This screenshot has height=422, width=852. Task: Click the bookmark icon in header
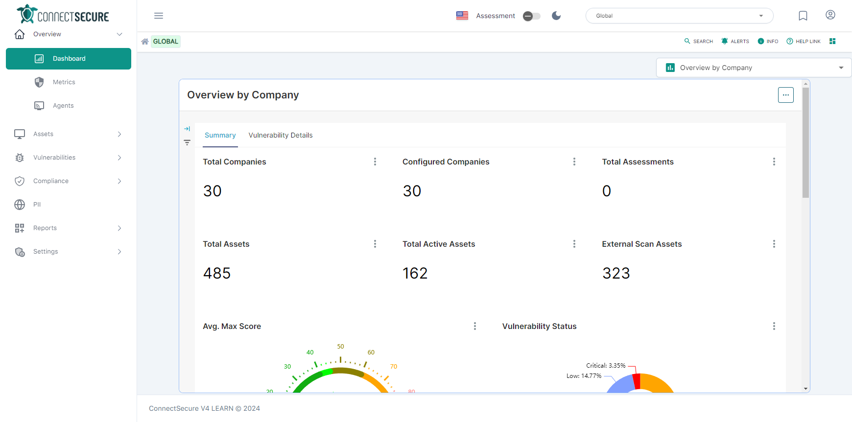803,16
